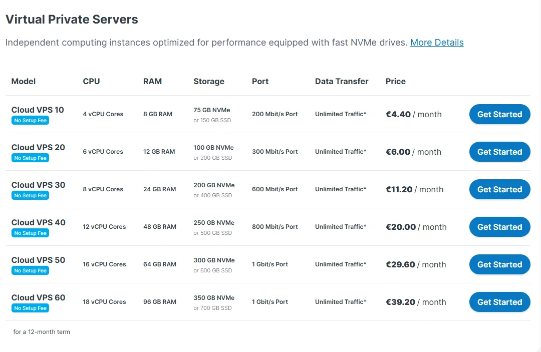Click the Storage column header
The image size is (541, 352).
click(209, 81)
